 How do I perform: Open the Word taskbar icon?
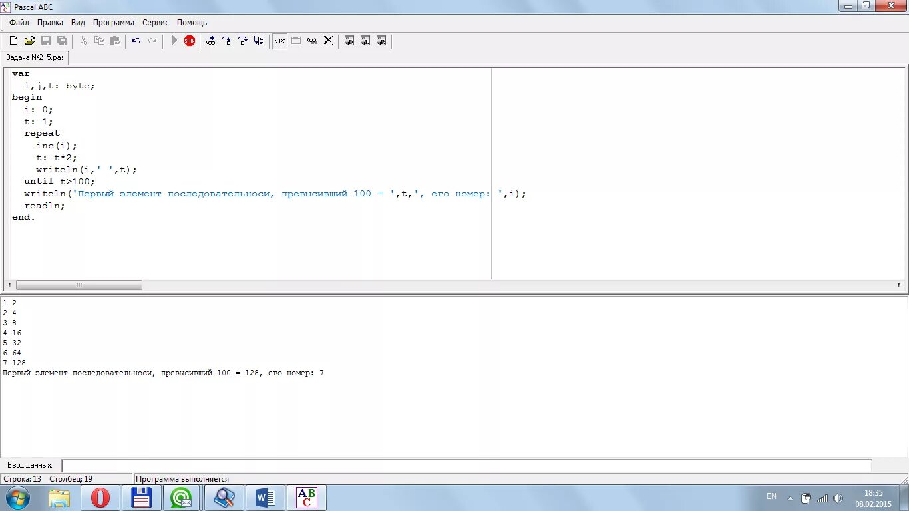click(x=265, y=498)
